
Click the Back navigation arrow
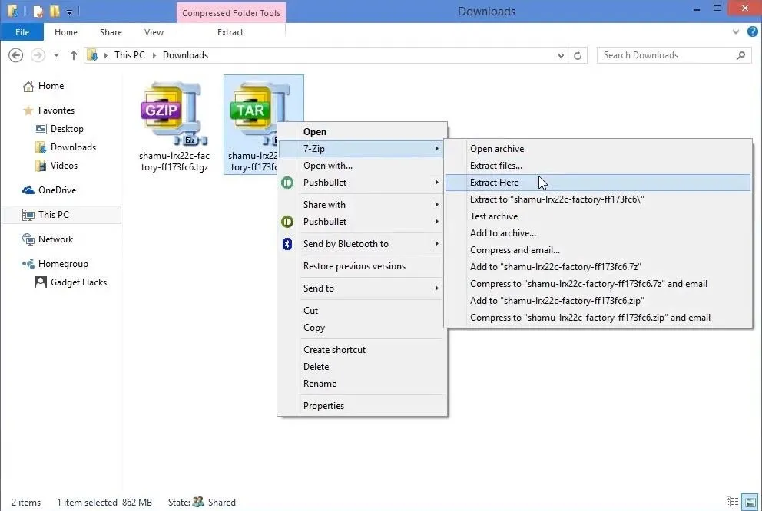tap(15, 55)
